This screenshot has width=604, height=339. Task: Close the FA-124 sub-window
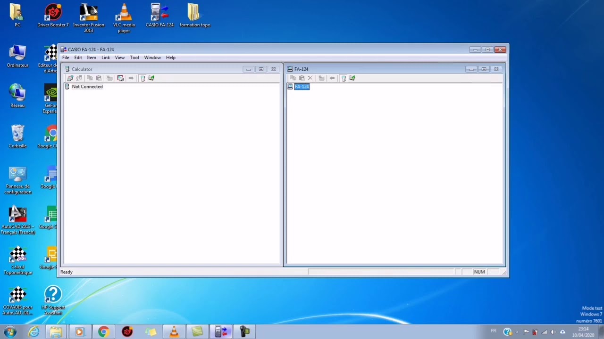(x=496, y=69)
